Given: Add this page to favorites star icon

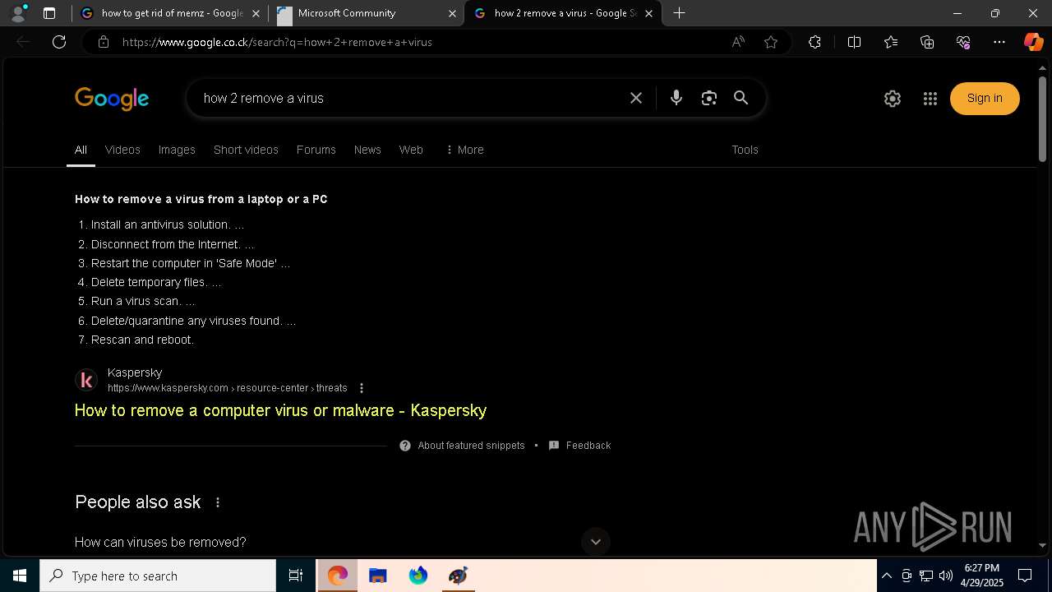Looking at the screenshot, I should (771, 42).
